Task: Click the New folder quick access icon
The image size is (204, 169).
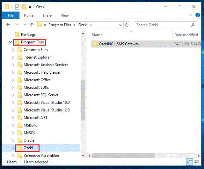Action: click(x=24, y=7)
